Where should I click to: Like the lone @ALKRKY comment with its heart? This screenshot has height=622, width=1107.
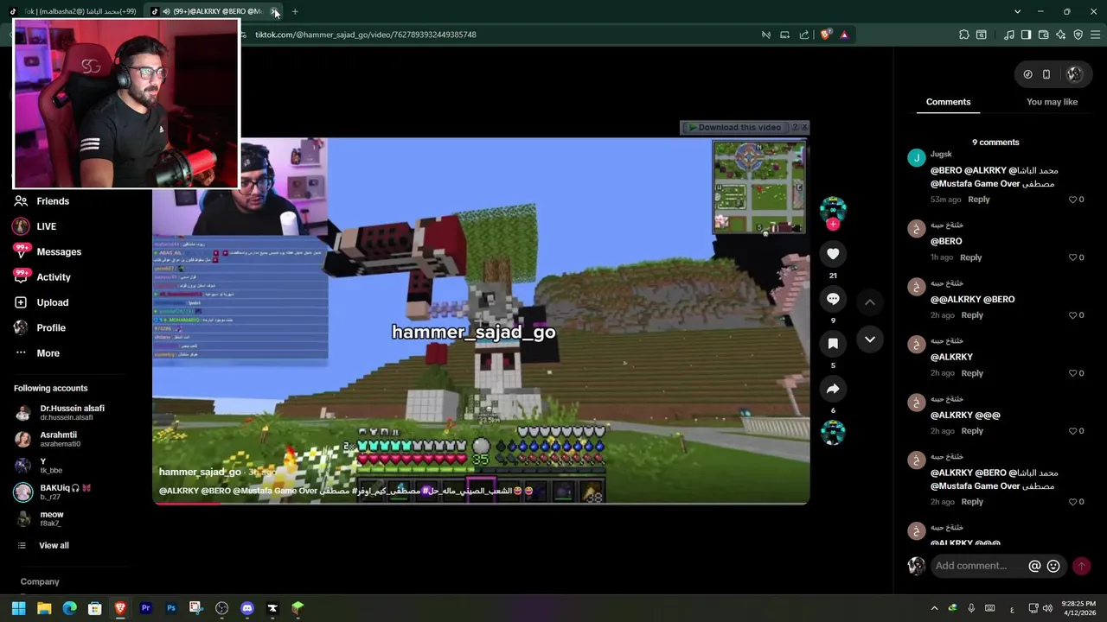point(1073,373)
